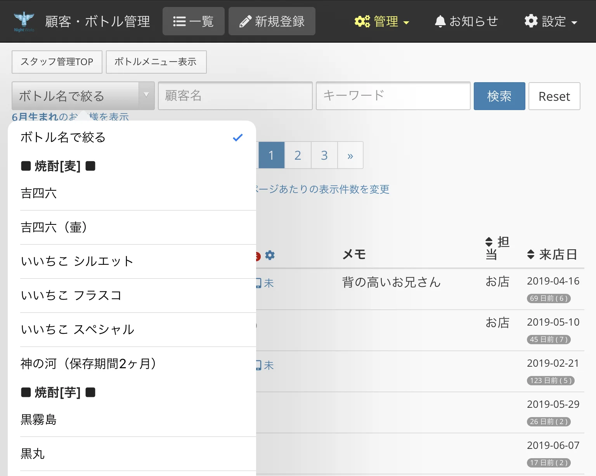This screenshot has height=476, width=596.
Task: Open お知らせ bell notifications
Action: (x=466, y=21)
